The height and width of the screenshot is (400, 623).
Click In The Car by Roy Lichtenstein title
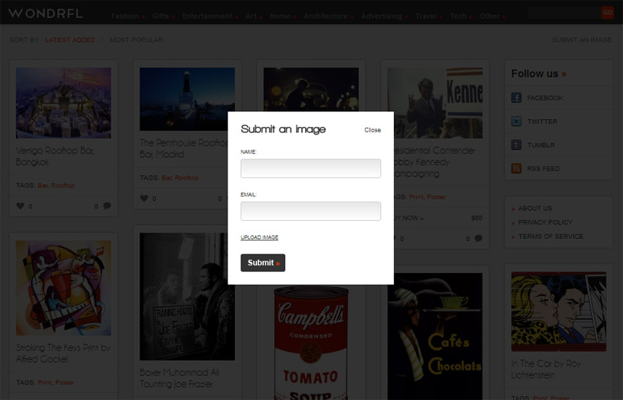[547, 369]
